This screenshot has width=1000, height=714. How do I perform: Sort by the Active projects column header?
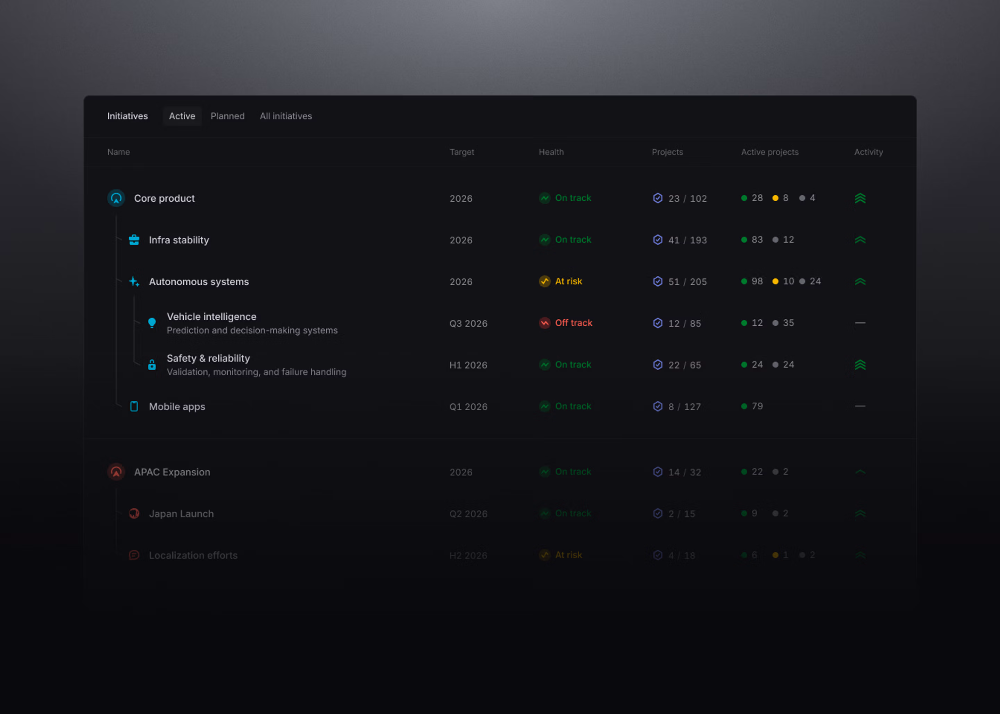tap(769, 152)
